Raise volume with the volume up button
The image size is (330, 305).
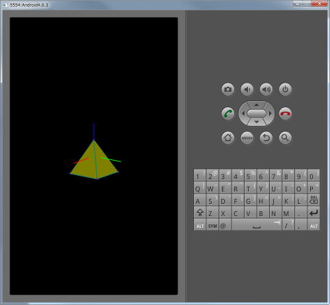click(x=266, y=89)
